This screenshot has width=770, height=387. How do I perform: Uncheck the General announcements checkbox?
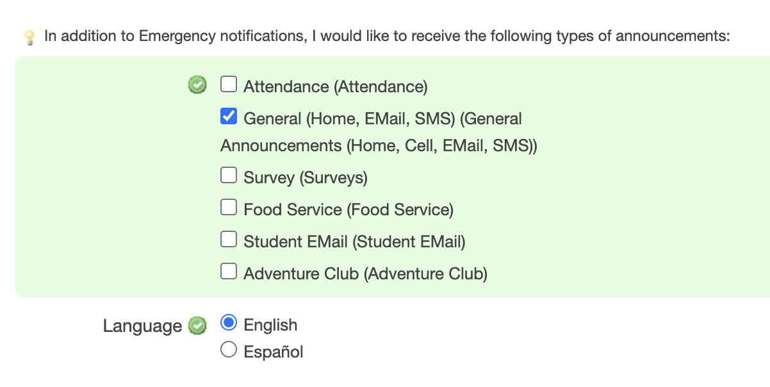tap(229, 116)
